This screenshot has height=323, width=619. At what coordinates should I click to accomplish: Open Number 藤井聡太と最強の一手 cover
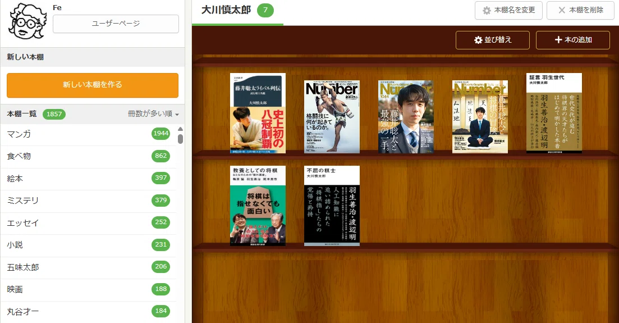point(406,117)
